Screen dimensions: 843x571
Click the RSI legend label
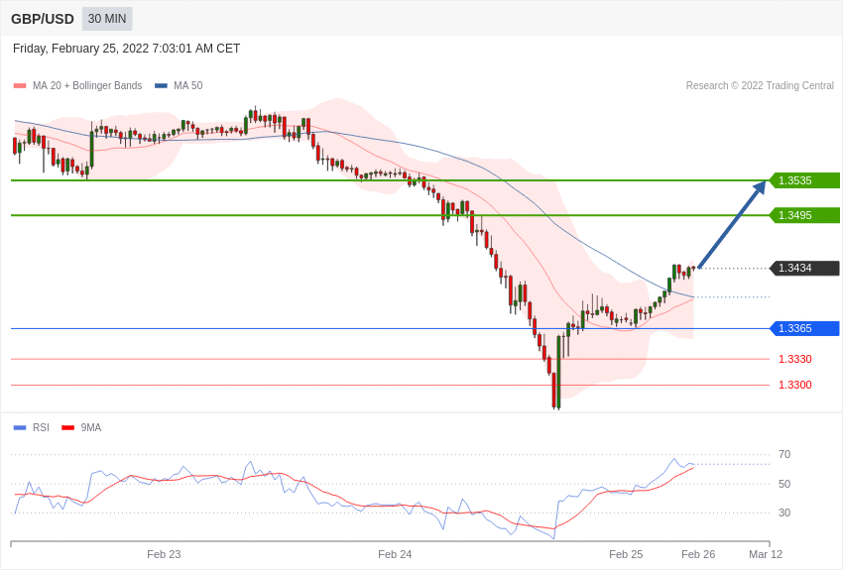41,427
